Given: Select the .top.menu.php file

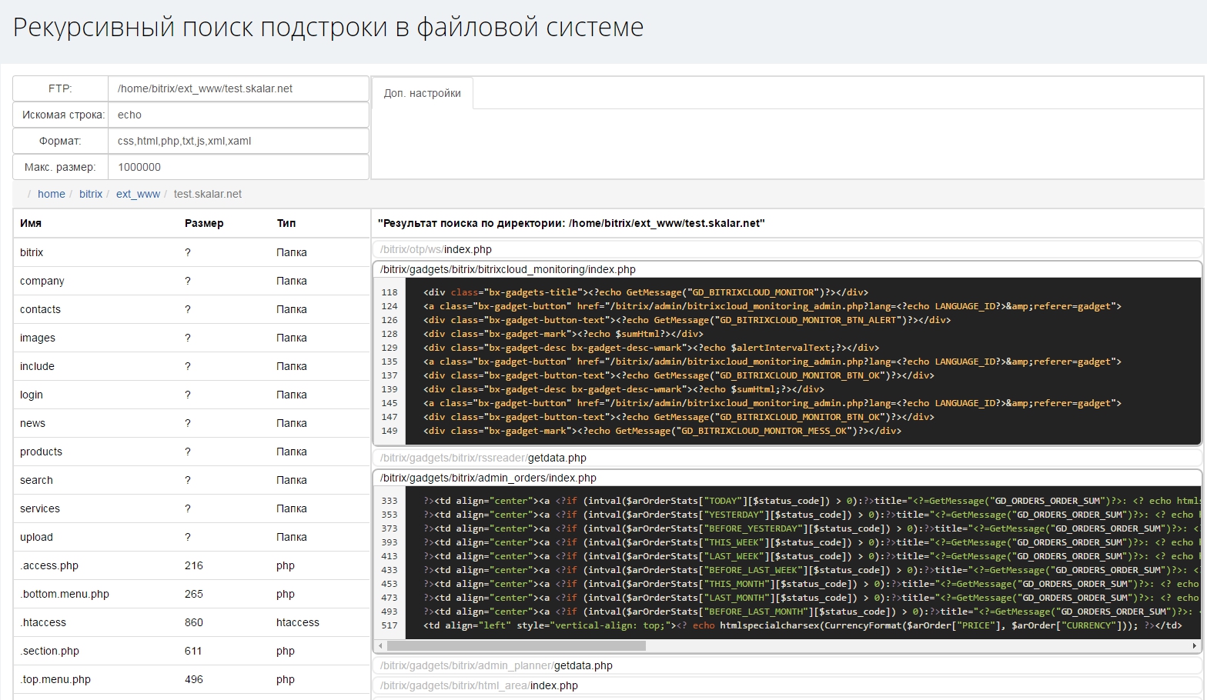Looking at the screenshot, I should 55,679.
